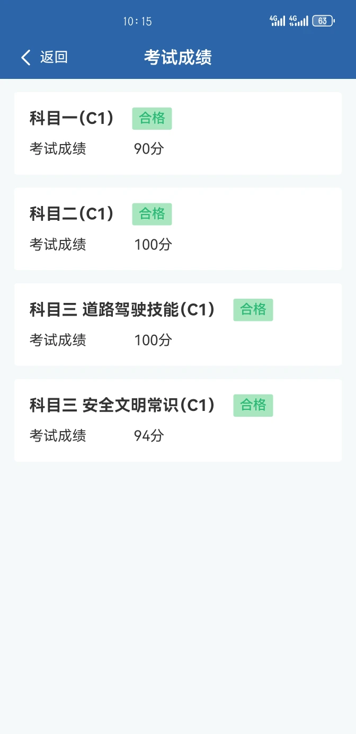The width and height of the screenshot is (356, 734).
Task: Tap the back arrow chevron icon
Action: tap(26, 57)
